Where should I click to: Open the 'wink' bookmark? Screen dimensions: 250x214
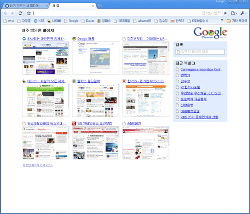(x=9, y=21)
